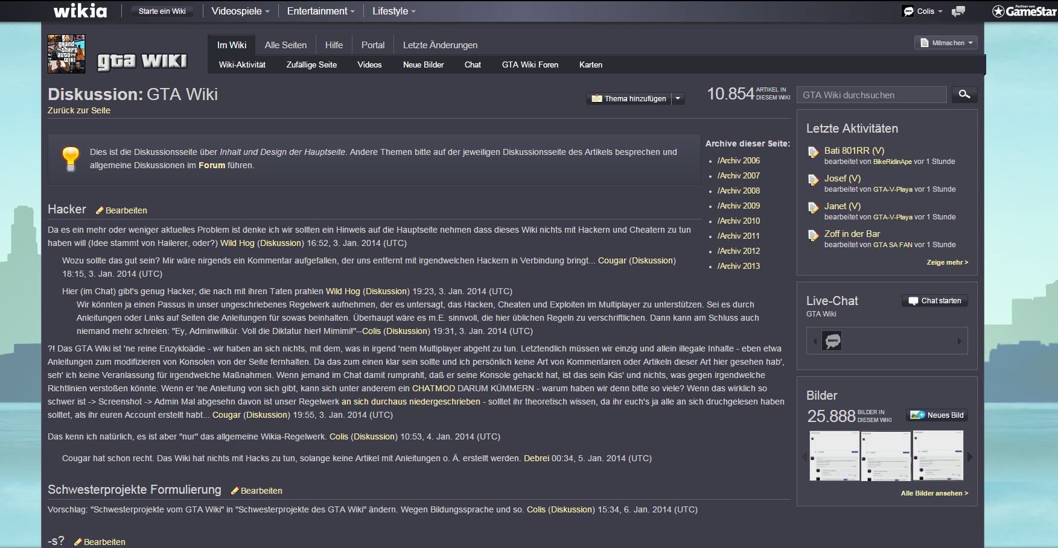Screen dimensions: 1058x548
Task: Click the chat user avatar icon
Action: pos(832,341)
